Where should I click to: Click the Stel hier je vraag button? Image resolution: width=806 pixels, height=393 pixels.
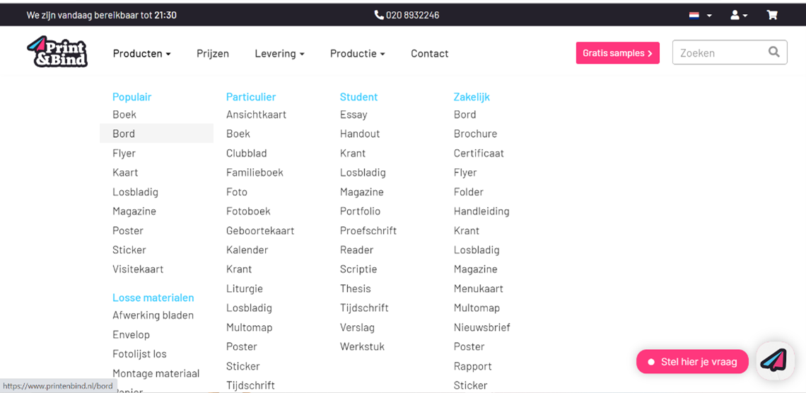click(x=692, y=362)
